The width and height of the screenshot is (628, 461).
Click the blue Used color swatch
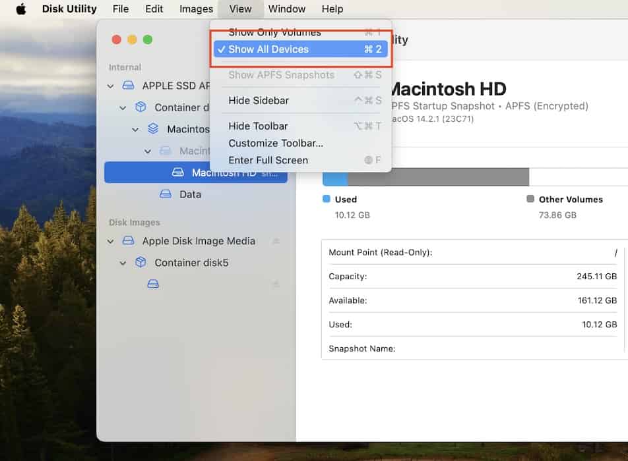(x=326, y=199)
